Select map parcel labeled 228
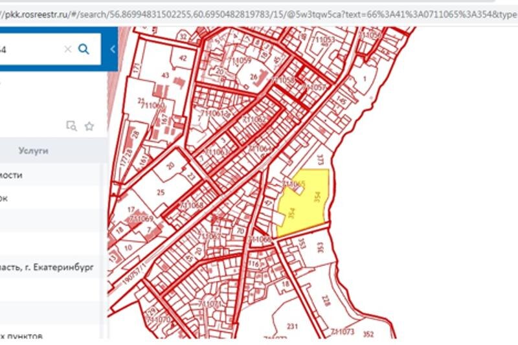Image resolution: width=518 pixels, height=345 pixels. 326,300
